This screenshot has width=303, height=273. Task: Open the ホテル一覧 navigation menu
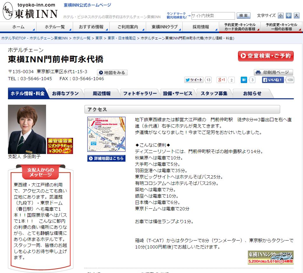click(x=55, y=27)
